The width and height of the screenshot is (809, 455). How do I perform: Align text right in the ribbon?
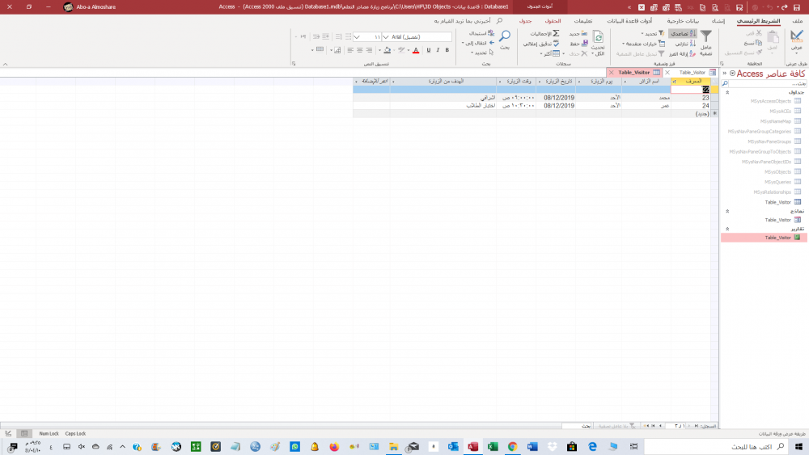click(369, 50)
